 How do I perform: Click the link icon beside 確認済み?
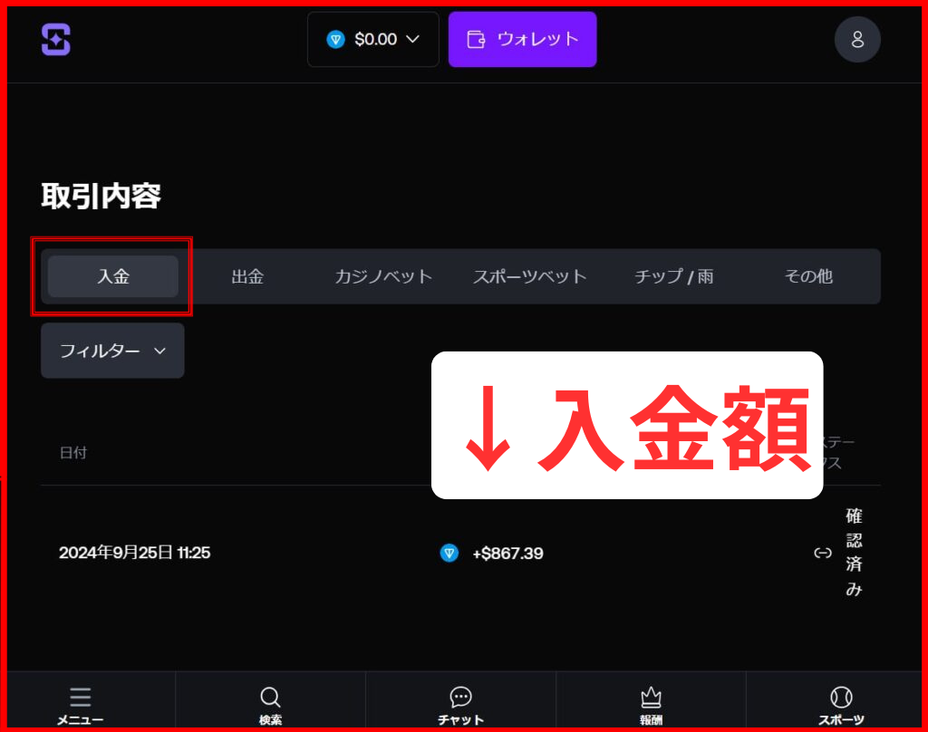coord(822,553)
